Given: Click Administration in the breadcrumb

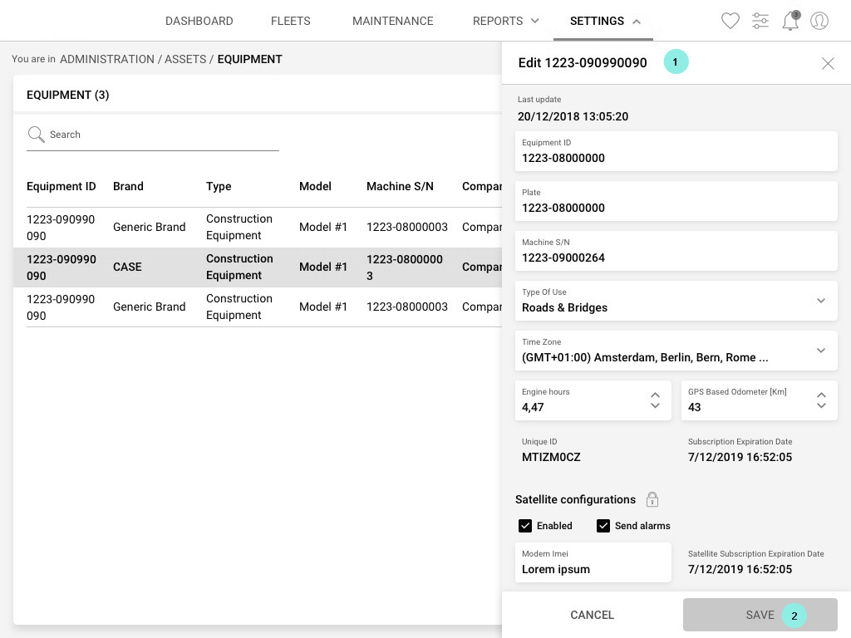Looking at the screenshot, I should click(107, 59).
